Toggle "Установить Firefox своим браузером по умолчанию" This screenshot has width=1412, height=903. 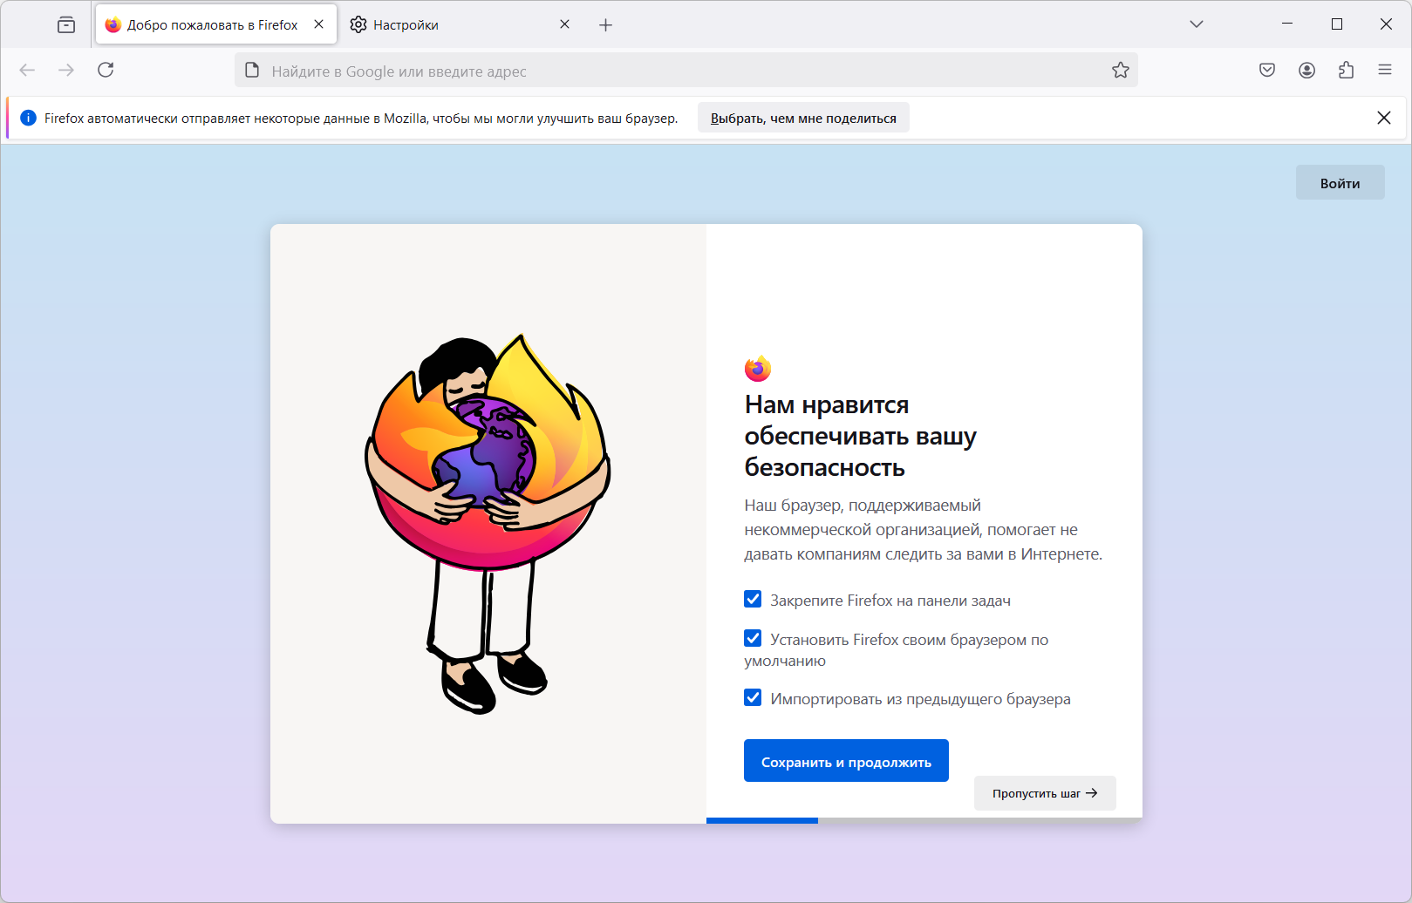753,639
